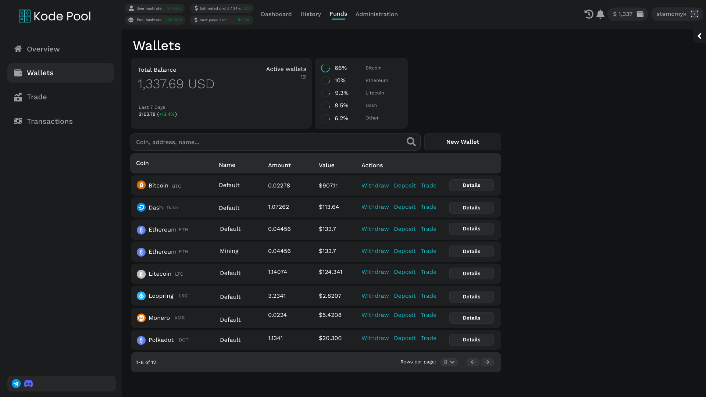
Task: Open the Administration tab
Action: [377, 14]
